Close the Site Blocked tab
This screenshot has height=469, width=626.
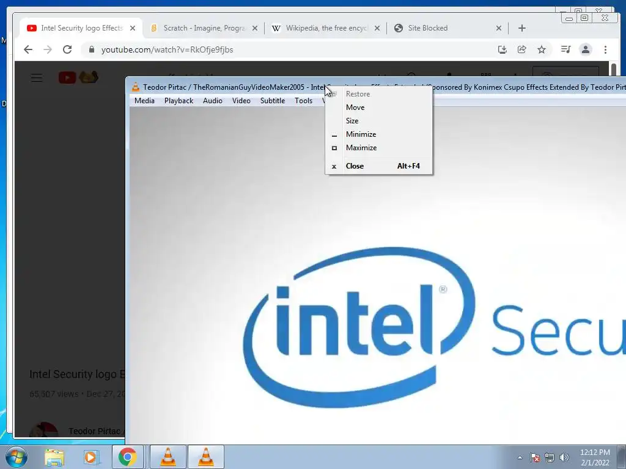[499, 28]
